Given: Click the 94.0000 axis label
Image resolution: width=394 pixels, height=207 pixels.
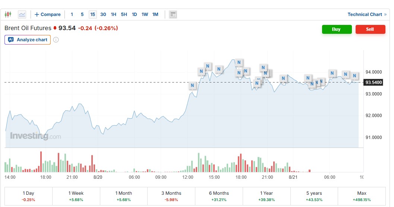Looking at the screenshot, I should tap(373, 72).
